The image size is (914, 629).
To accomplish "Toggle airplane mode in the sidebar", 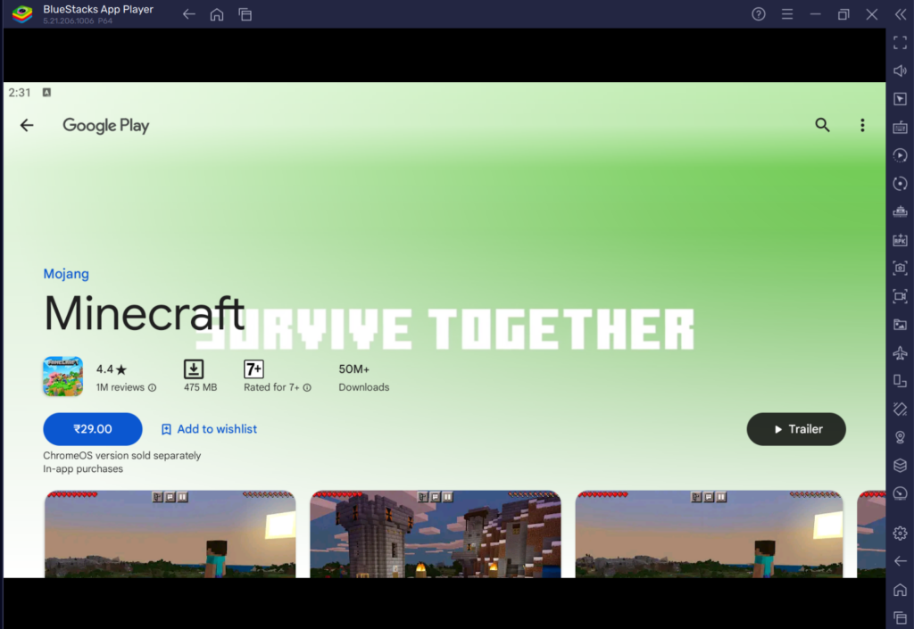I will (900, 352).
